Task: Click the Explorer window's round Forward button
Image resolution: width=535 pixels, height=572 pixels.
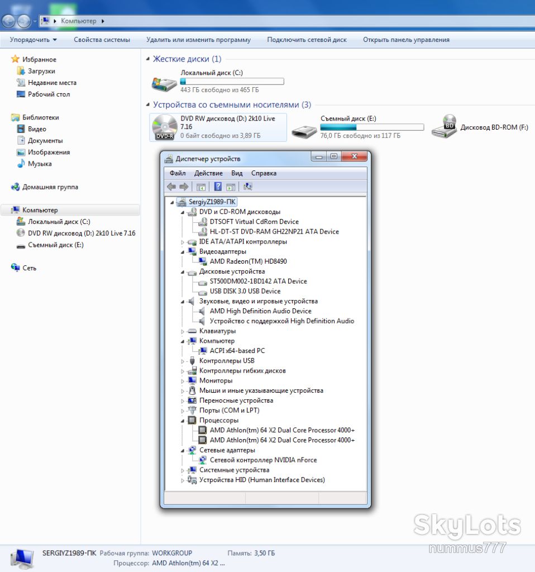Action: [x=24, y=21]
